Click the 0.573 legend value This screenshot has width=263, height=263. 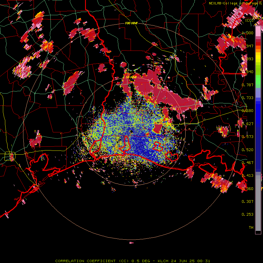pos(248,137)
